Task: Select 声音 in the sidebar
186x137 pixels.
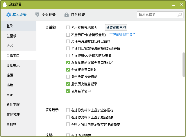Action: click(x=18, y=95)
